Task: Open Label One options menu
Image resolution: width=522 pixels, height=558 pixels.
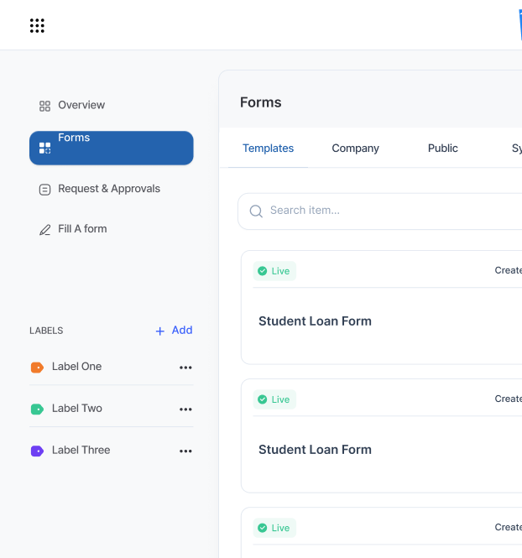Action: [x=185, y=368]
